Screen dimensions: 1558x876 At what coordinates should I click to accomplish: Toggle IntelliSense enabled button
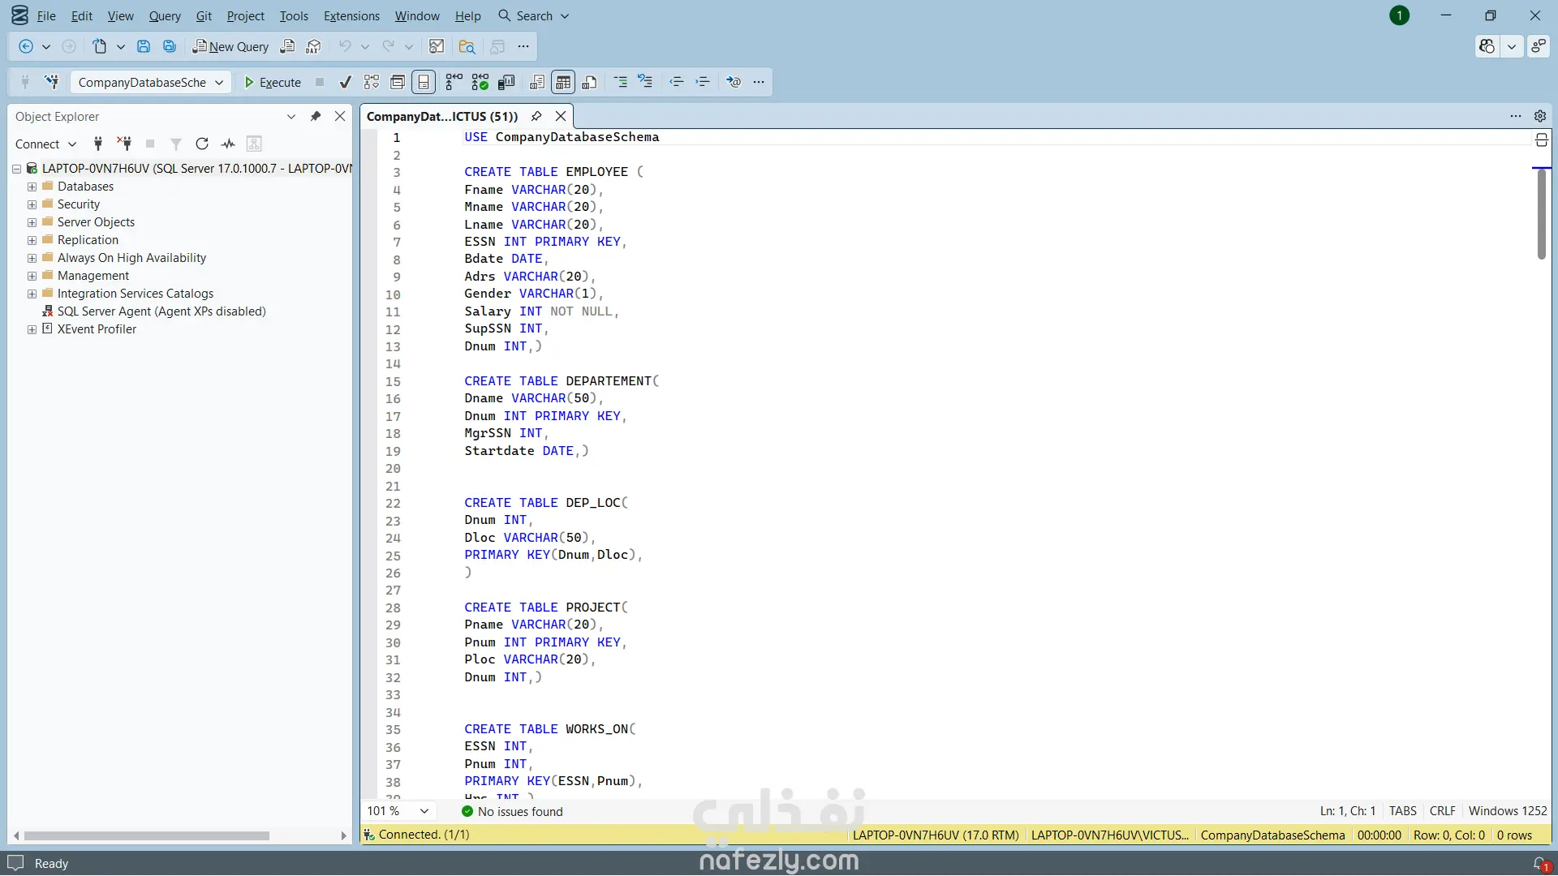424,82
